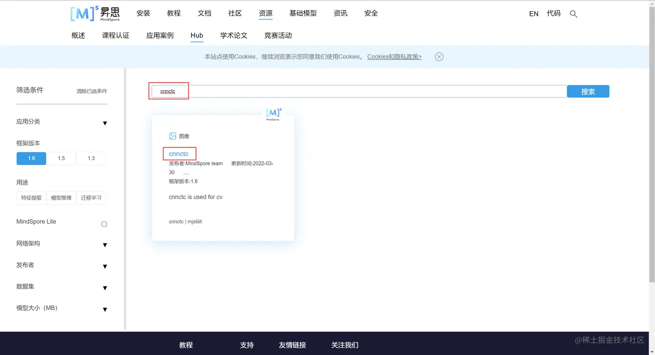This screenshot has width=655, height=355.
Task: Open the 资源 menu
Action: [266, 13]
